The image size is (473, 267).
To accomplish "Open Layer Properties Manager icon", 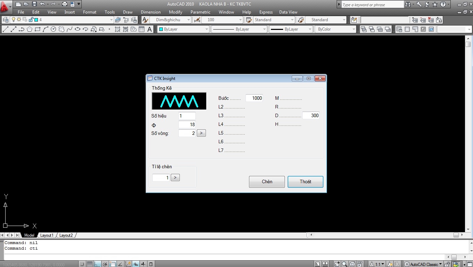I will click(6, 20).
